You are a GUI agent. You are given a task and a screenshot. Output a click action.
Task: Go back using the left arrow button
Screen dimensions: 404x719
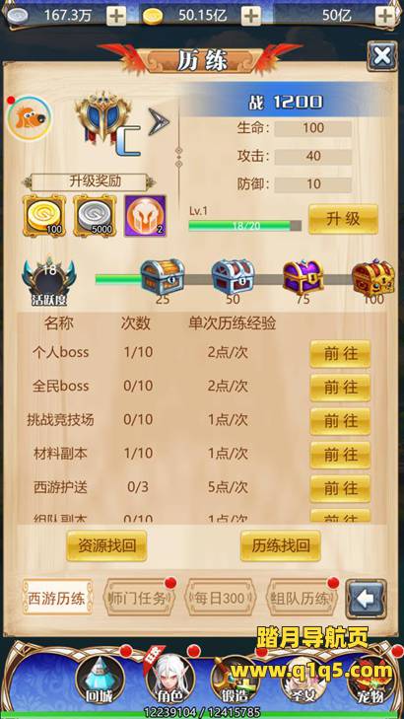(366, 599)
